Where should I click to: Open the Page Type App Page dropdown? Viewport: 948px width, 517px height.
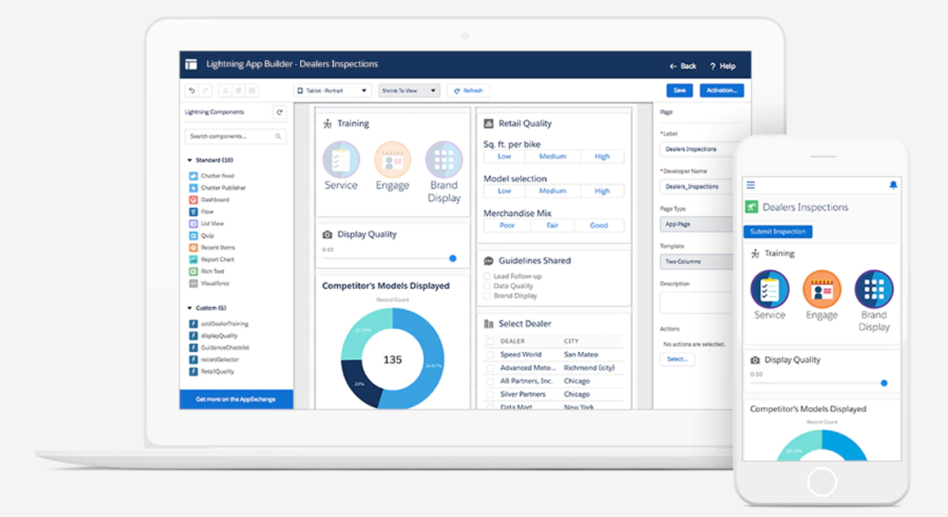pos(696,225)
